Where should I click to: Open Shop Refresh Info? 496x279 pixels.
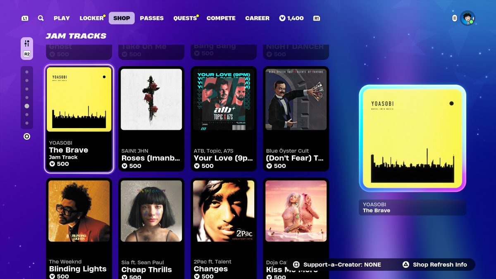(x=435, y=265)
